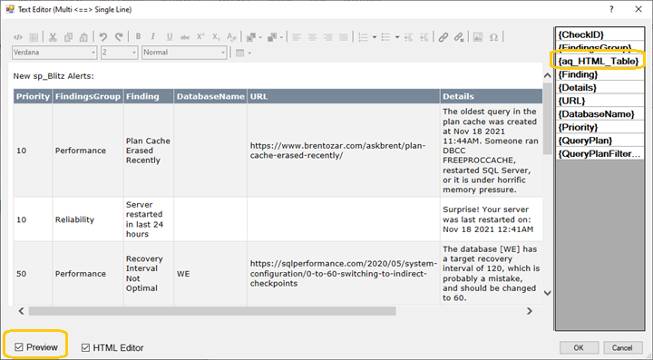
Task: Open first color fill picker icon
Action: click(251, 37)
